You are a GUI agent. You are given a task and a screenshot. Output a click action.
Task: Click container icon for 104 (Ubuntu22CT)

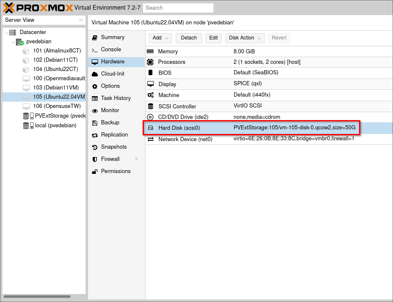pos(26,69)
